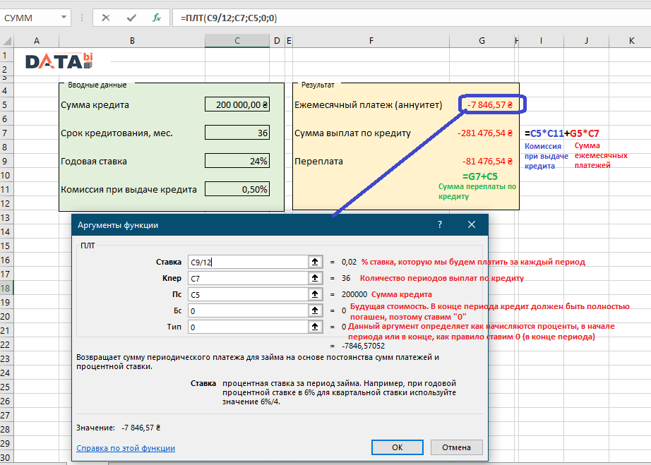Click the Срок кредитования, мес. label

point(117,133)
